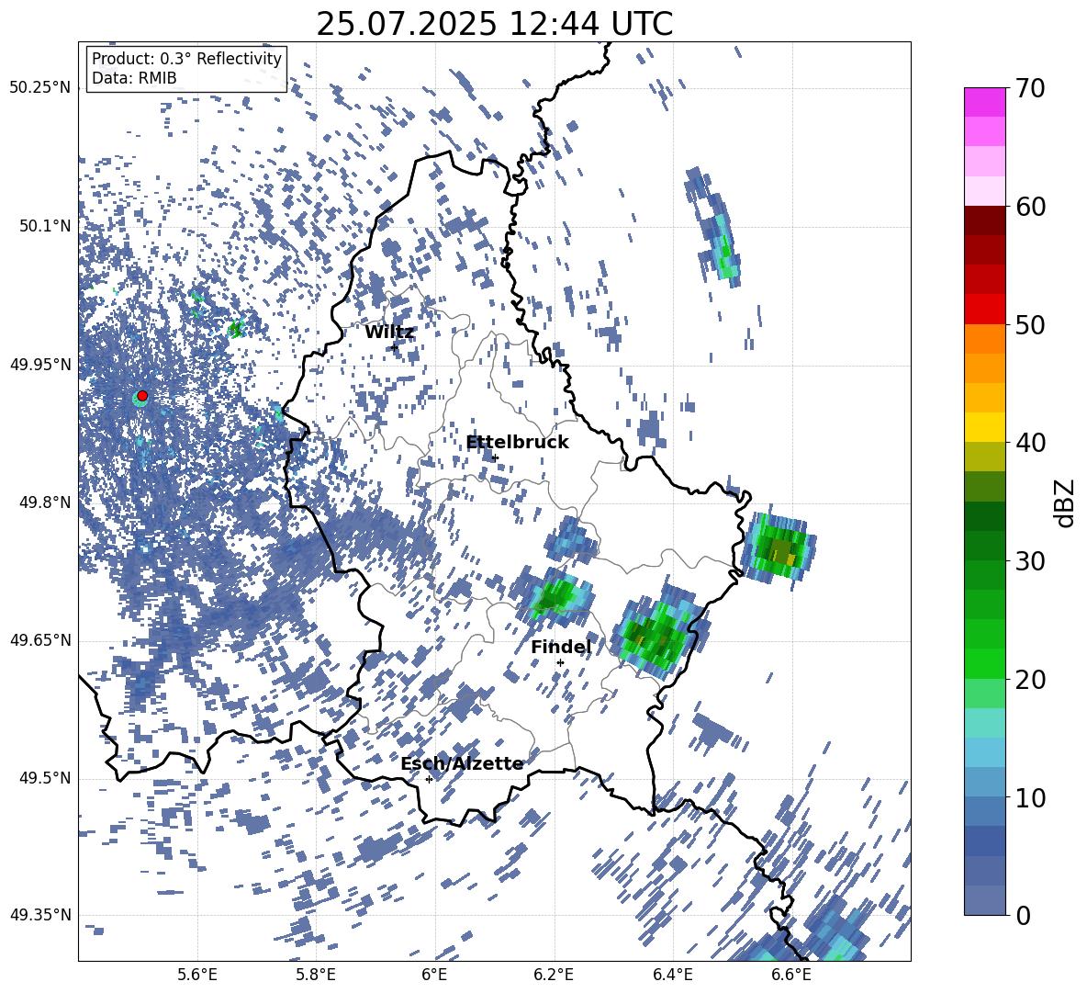The height and width of the screenshot is (993, 1087).
Task: Click the 49.5°N latitude label
Action: coord(44,777)
